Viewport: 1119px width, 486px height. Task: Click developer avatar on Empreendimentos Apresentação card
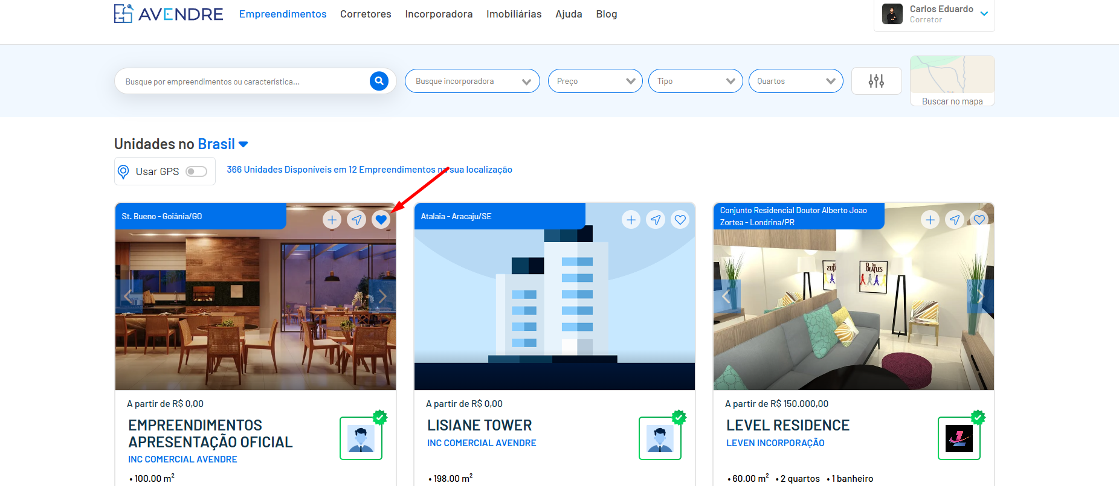click(x=361, y=438)
